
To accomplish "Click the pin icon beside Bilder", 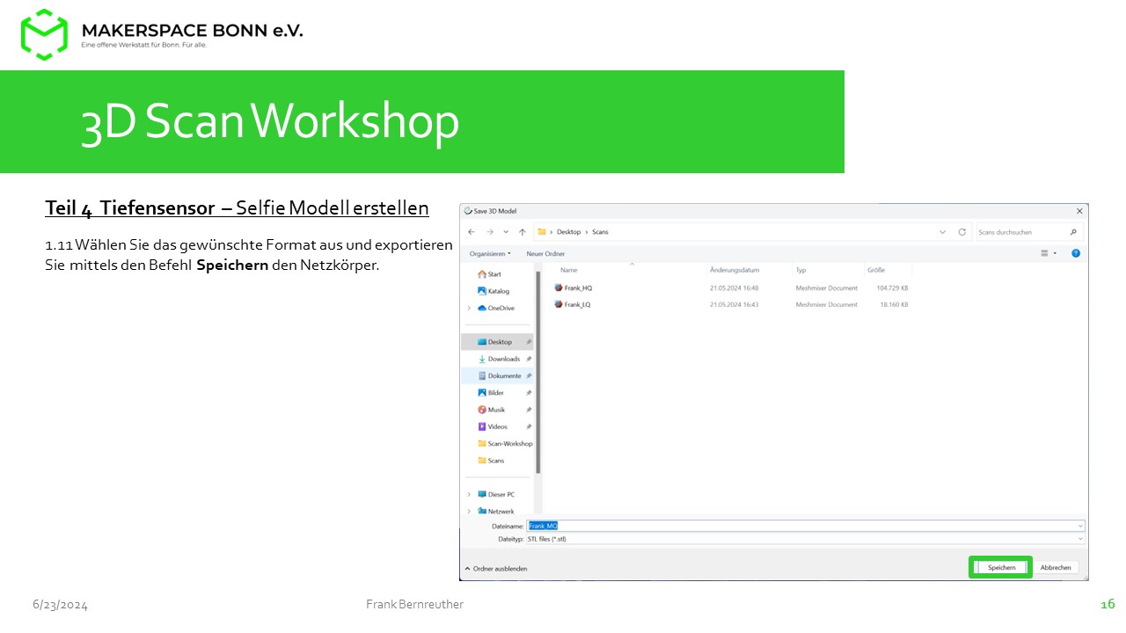I will [529, 393].
